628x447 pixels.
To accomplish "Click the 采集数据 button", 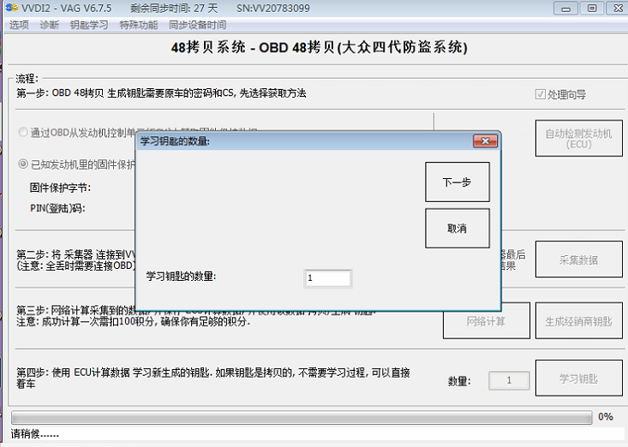I will [x=578, y=260].
